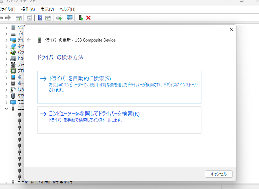Select the ソフ software device tree icon

click(13, 27)
